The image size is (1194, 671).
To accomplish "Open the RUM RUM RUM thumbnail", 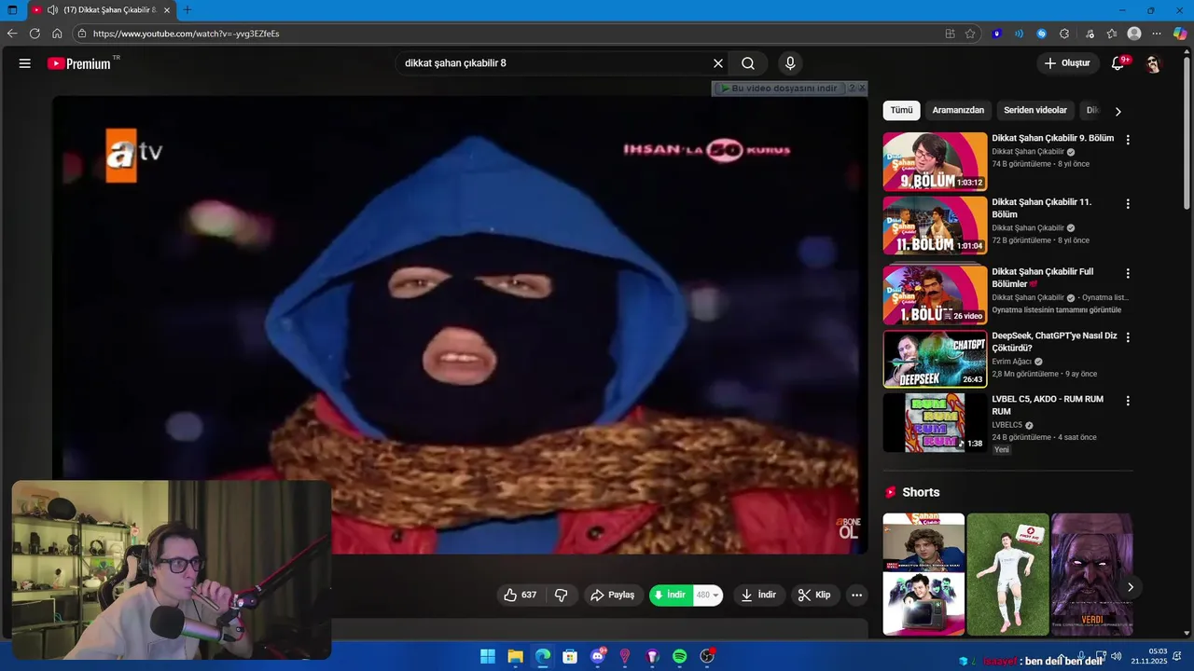I will coord(935,422).
